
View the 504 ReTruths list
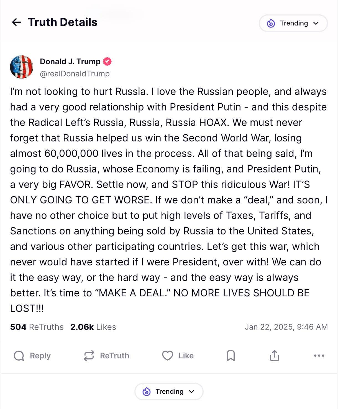pos(37,327)
